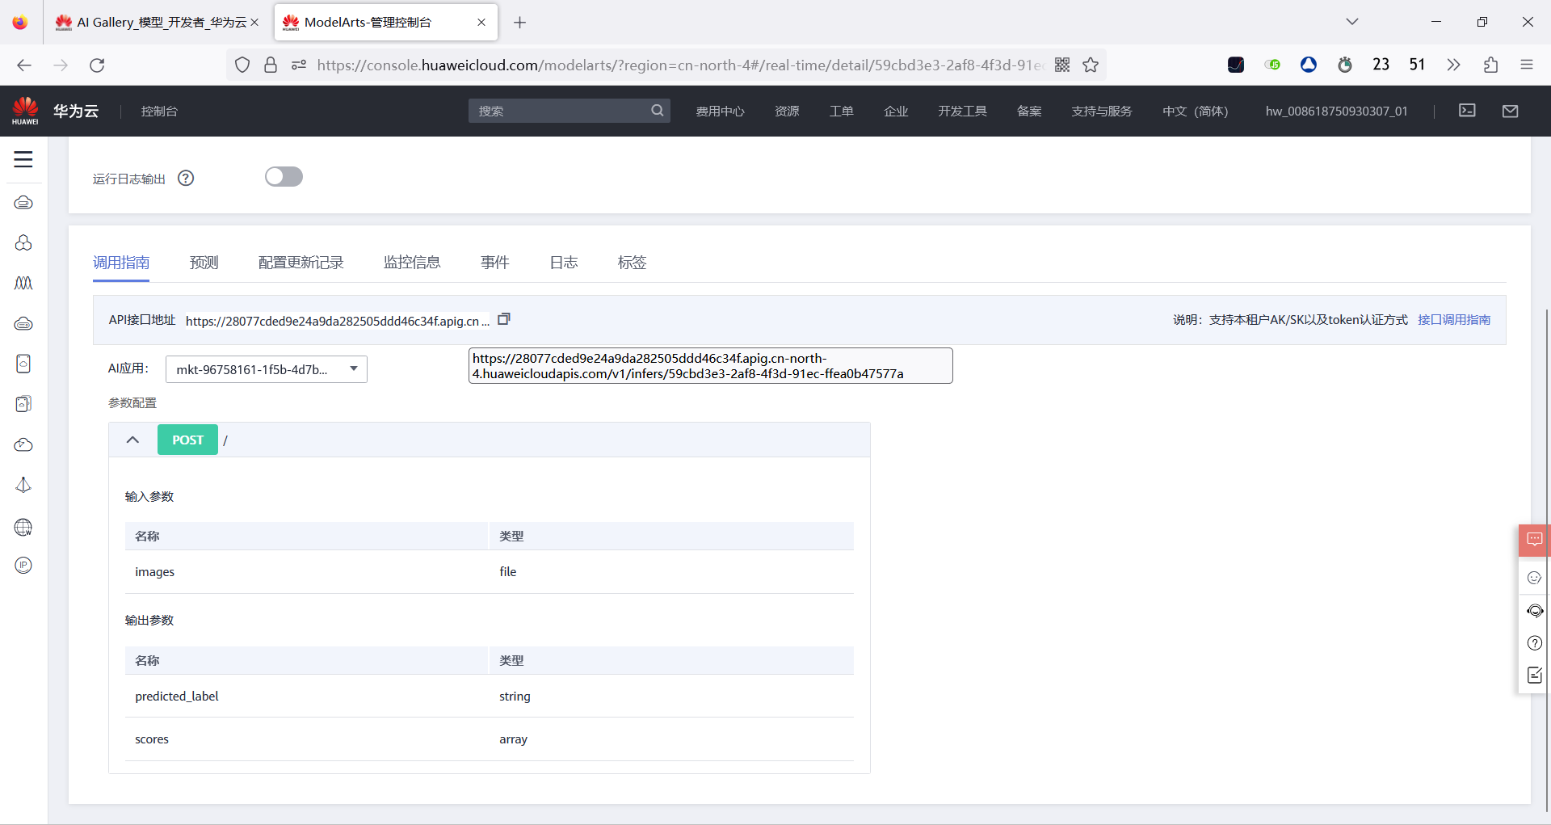1551x825 pixels.
Task: Open the Firefox application menu
Action: [1527, 65]
